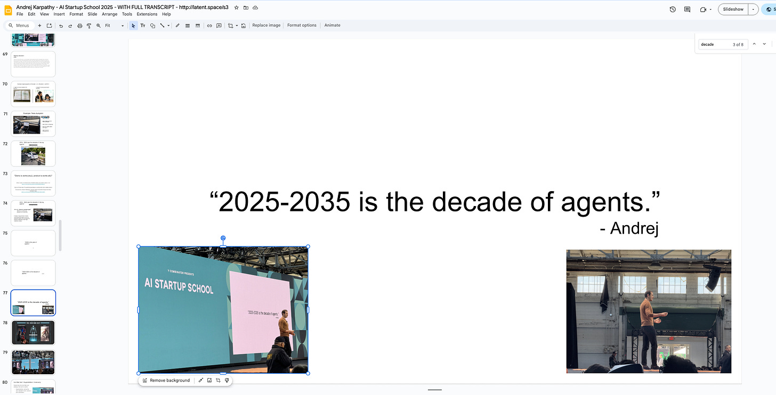Image resolution: width=776 pixels, height=395 pixels.
Task: Click the presentation title text
Action: coord(123,7)
